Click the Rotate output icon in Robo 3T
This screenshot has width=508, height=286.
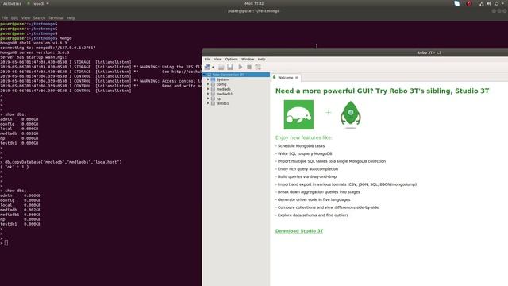point(258,67)
